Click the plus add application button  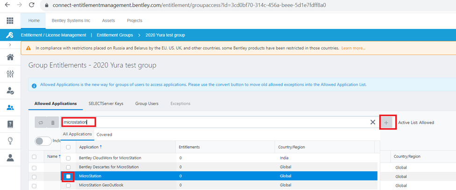pos(386,122)
